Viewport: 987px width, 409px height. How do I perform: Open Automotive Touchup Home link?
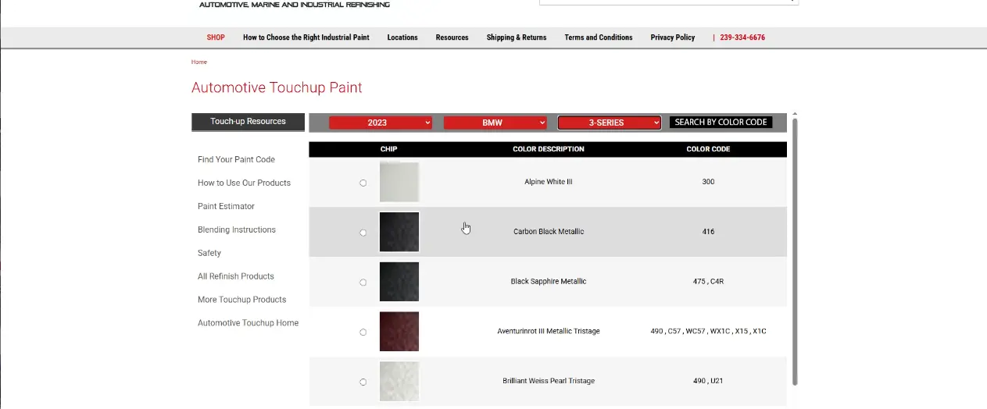click(x=248, y=323)
